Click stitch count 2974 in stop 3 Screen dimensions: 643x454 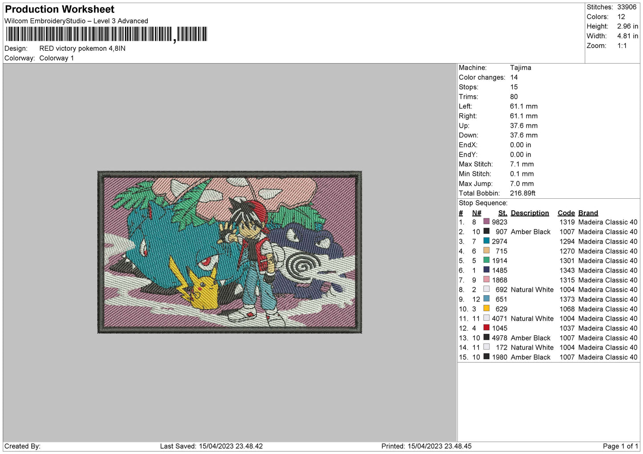pyautogui.click(x=500, y=241)
